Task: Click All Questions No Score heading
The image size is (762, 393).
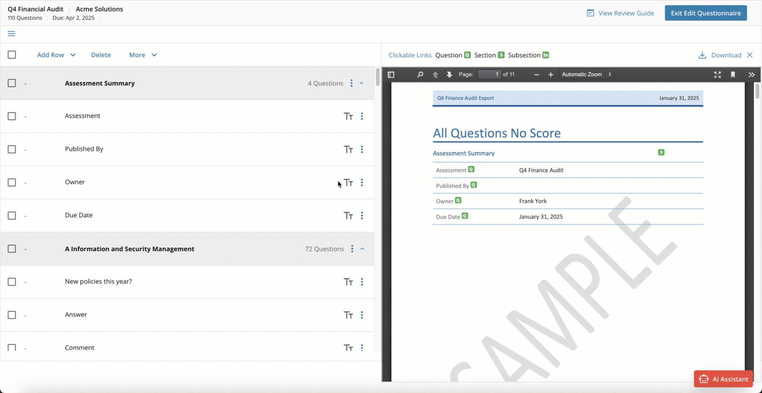Action: 497,133
